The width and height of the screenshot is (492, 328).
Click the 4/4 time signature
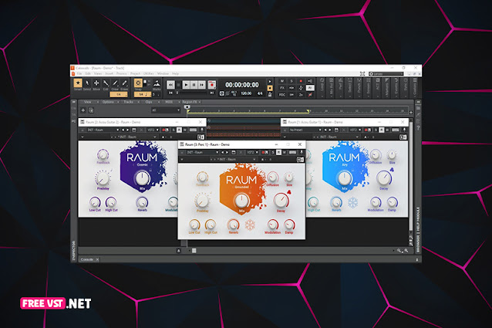pos(260,93)
